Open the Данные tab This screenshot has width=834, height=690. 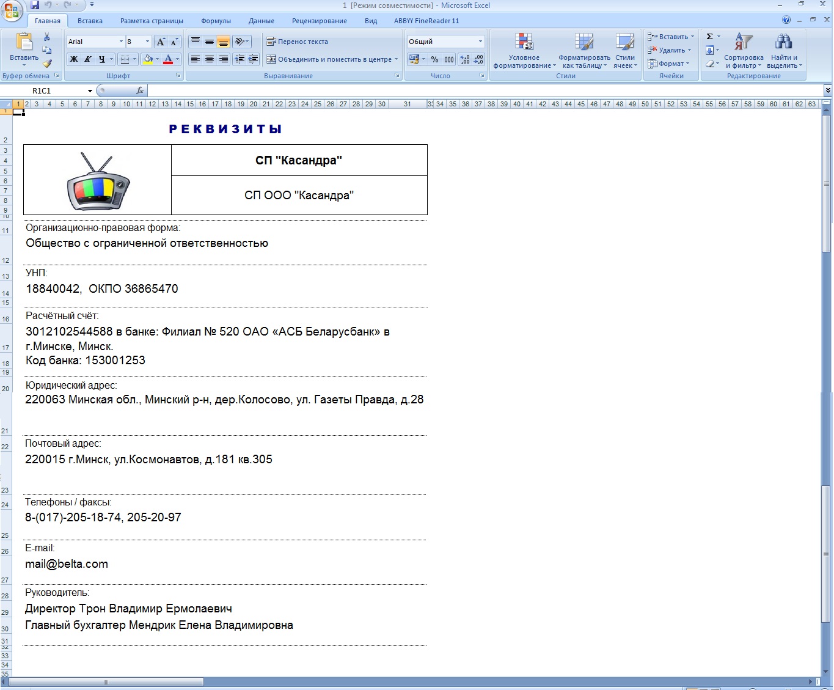(x=262, y=21)
